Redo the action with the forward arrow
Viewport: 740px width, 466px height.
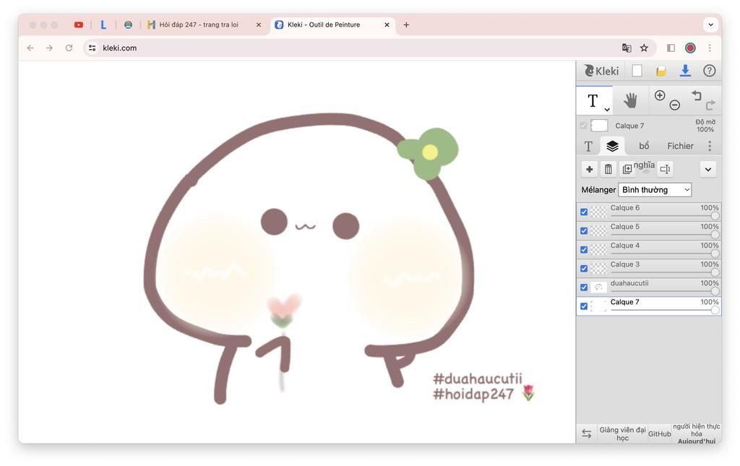(710, 105)
